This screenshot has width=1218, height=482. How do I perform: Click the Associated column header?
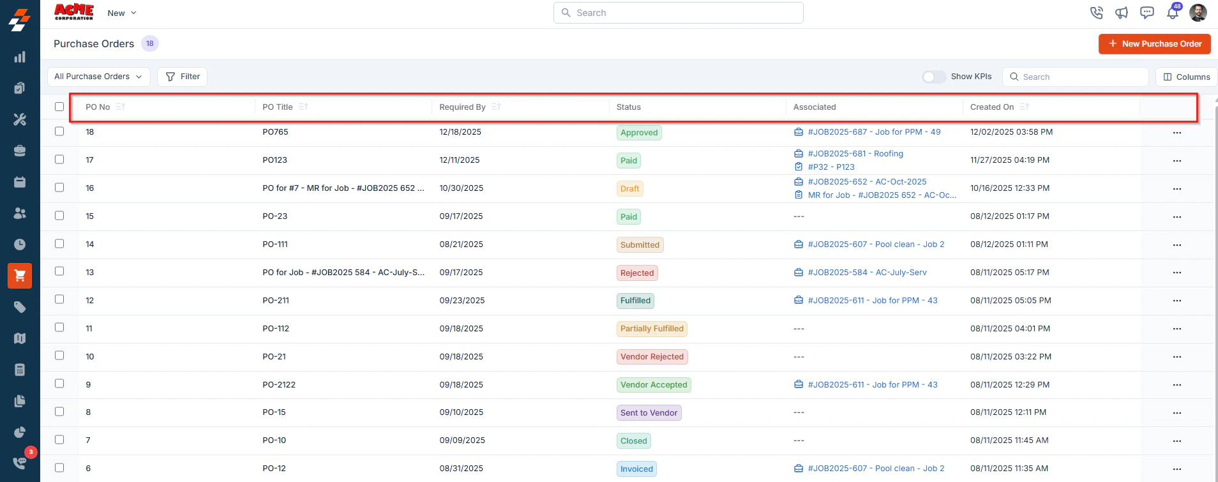815,107
